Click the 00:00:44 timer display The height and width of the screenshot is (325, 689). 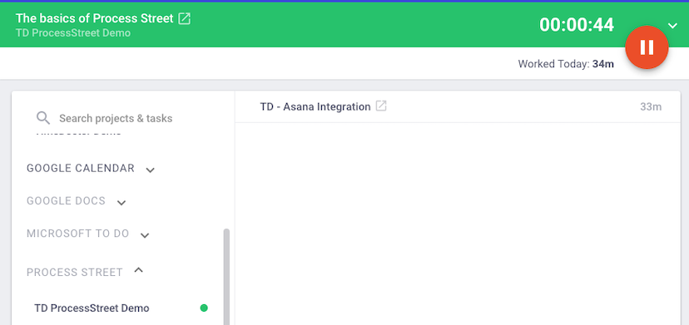coord(577,25)
